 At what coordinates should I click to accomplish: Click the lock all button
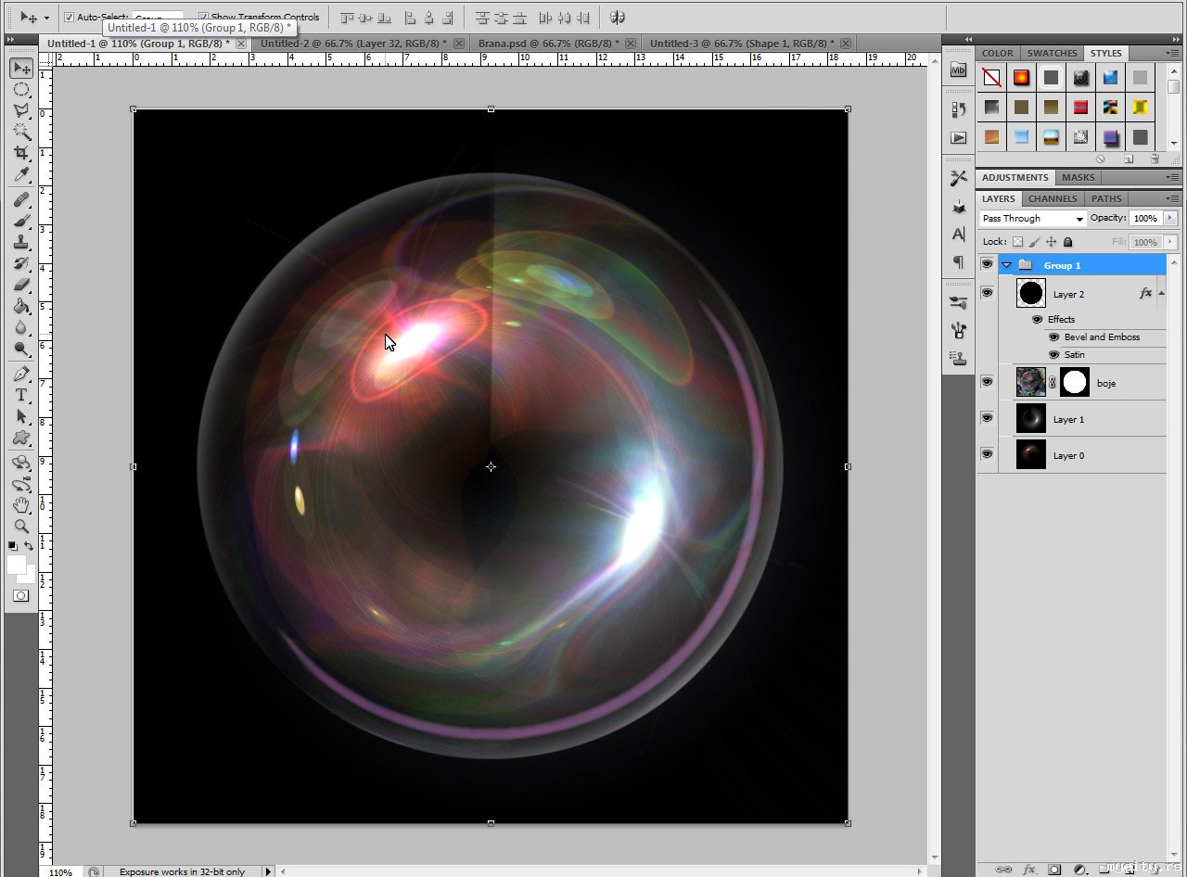point(1067,242)
